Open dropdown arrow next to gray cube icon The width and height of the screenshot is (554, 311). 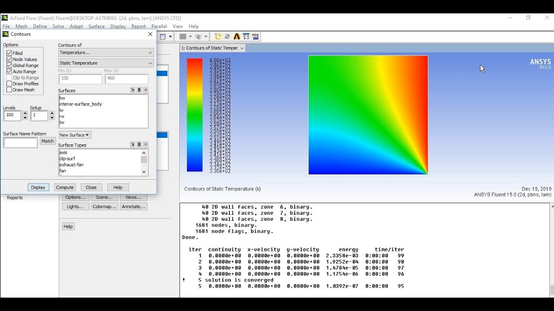click(205, 37)
